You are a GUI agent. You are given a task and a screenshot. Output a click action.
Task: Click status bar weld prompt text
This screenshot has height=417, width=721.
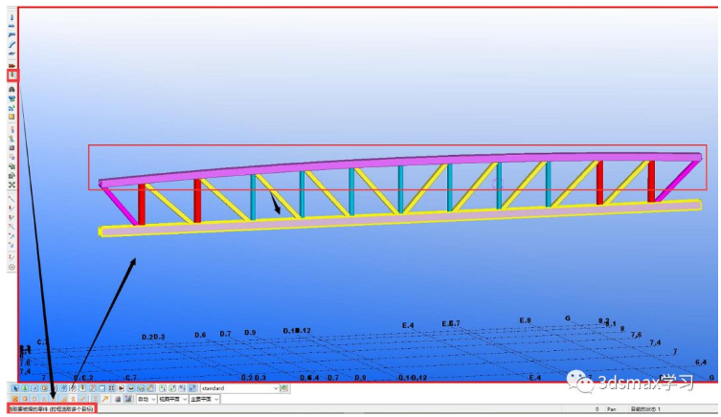click(x=52, y=408)
